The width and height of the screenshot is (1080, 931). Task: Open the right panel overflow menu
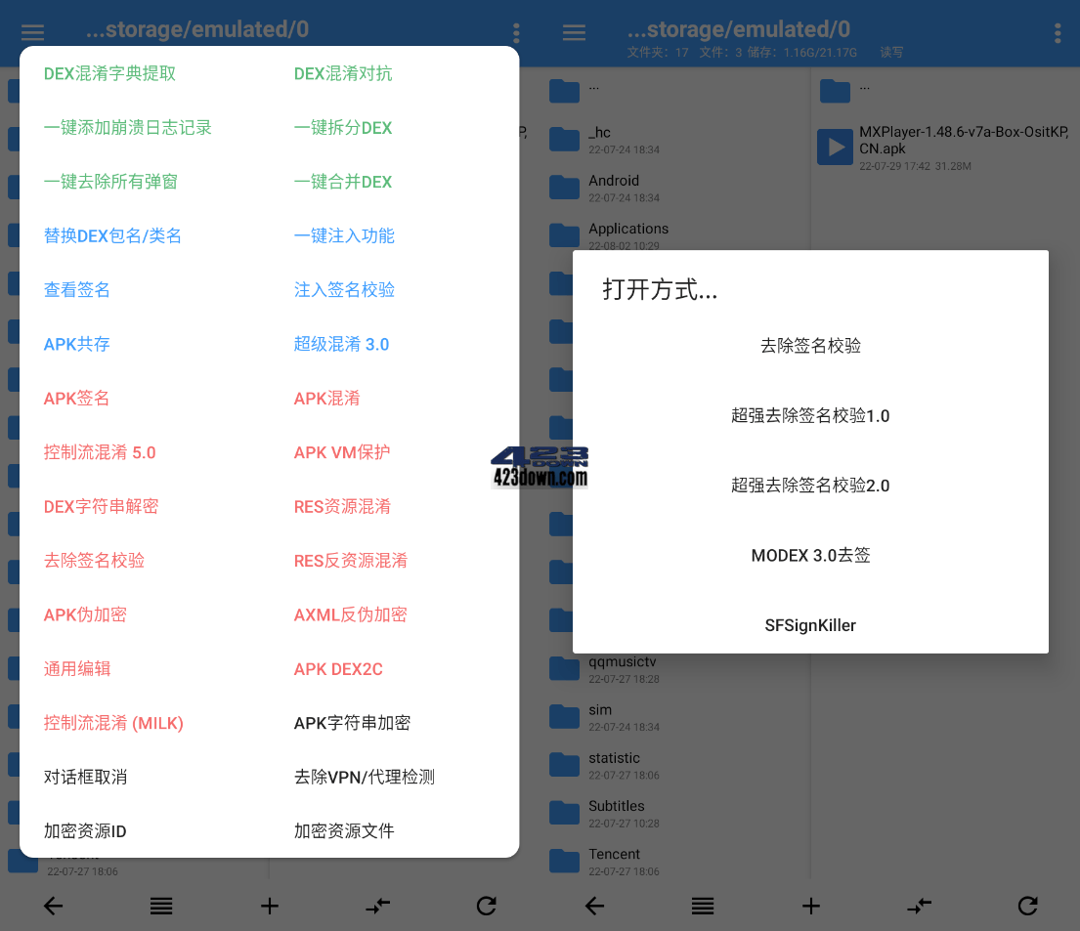[1058, 32]
